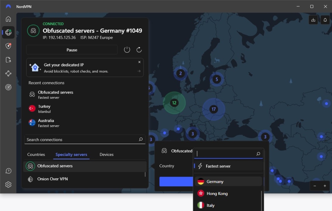Open the dedicated IP banner arrow

(139, 71)
